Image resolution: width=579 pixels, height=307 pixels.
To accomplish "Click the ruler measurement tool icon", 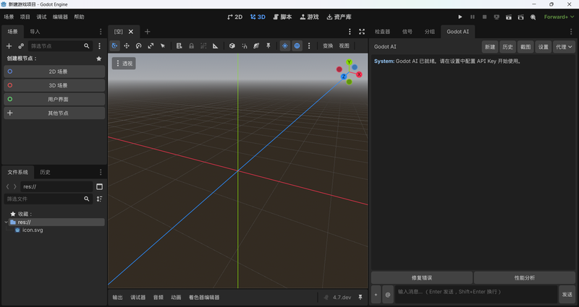I will point(215,46).
